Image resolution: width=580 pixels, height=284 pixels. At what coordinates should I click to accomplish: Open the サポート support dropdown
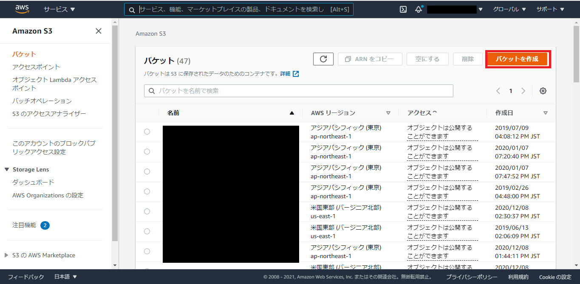coord(550,9)
